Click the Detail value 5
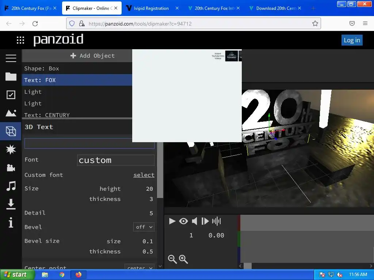The height and width of the screenshot is (280, 374). click(151, 213)
